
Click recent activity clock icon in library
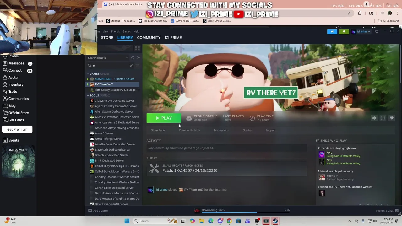click(x=133, y=58)
